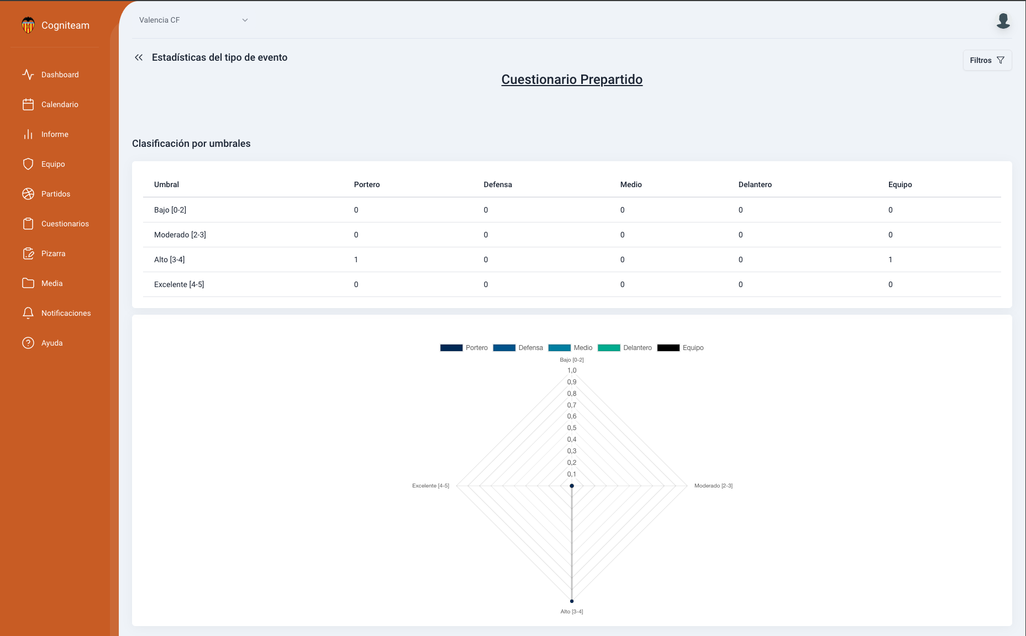Image resolution: width=1026 pixels, height=636 pixels.
Task: Open the Calendario calendar icon
Action: pos(28,104)
